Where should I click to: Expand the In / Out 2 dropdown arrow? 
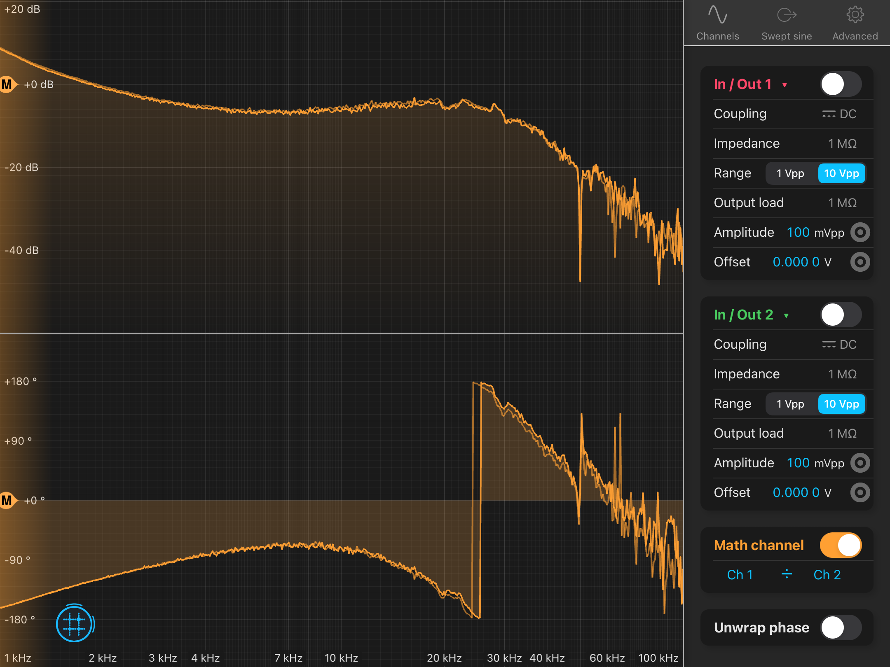[786, 316]
